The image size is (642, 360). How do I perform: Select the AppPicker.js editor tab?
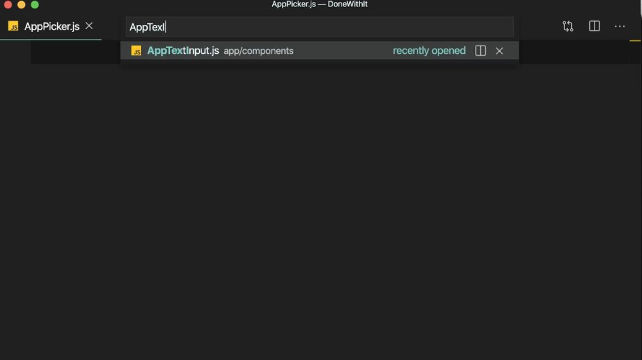coord(51,26)
